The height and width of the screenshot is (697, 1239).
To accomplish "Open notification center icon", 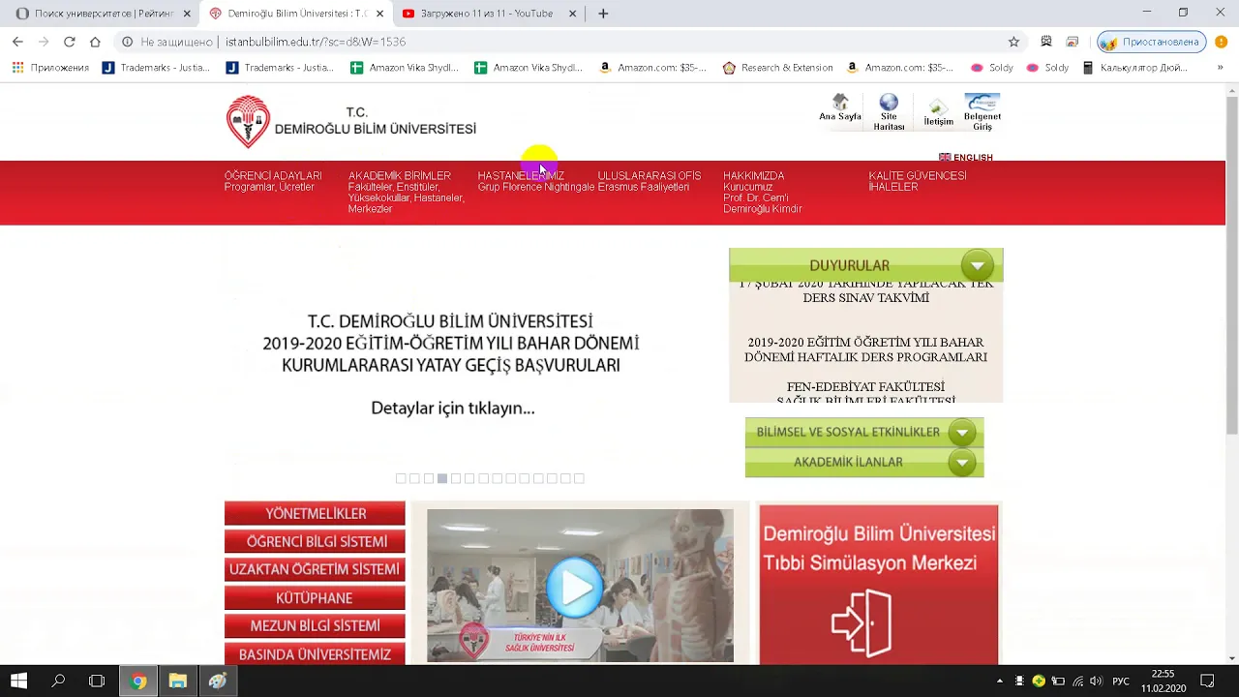I will [1207, 681].
